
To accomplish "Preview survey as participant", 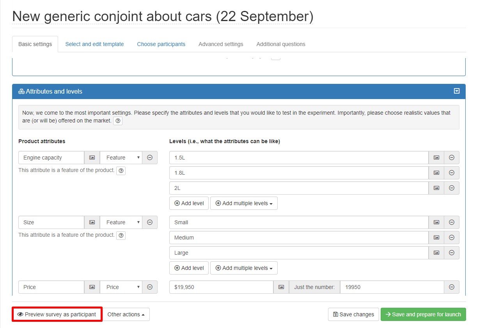I will coord(57,314).
